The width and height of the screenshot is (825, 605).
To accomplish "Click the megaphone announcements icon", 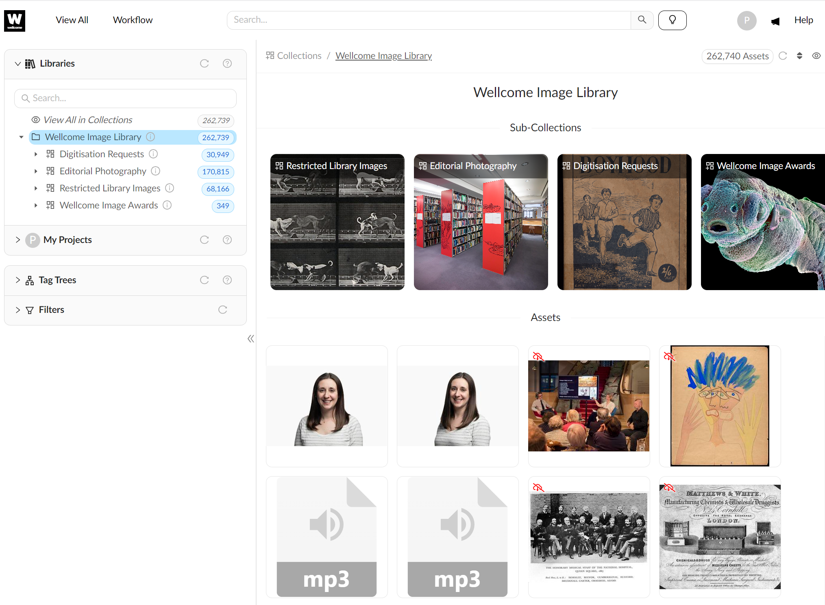I will [x=775, y=21].
